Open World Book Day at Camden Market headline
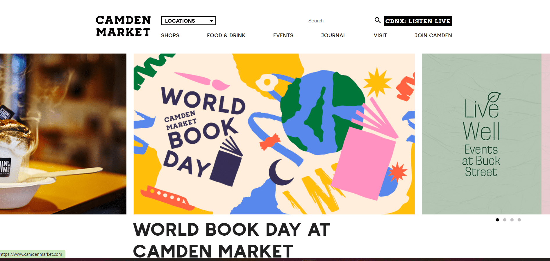The width and height of the screenshot is (550, 261). (x=231, y=240)
